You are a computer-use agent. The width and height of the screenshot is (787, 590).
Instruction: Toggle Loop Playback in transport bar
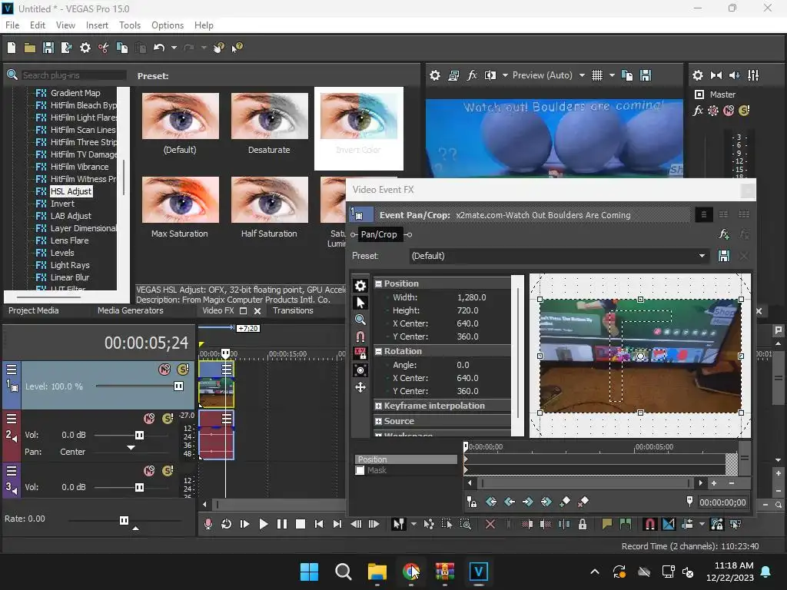(227, 524)
